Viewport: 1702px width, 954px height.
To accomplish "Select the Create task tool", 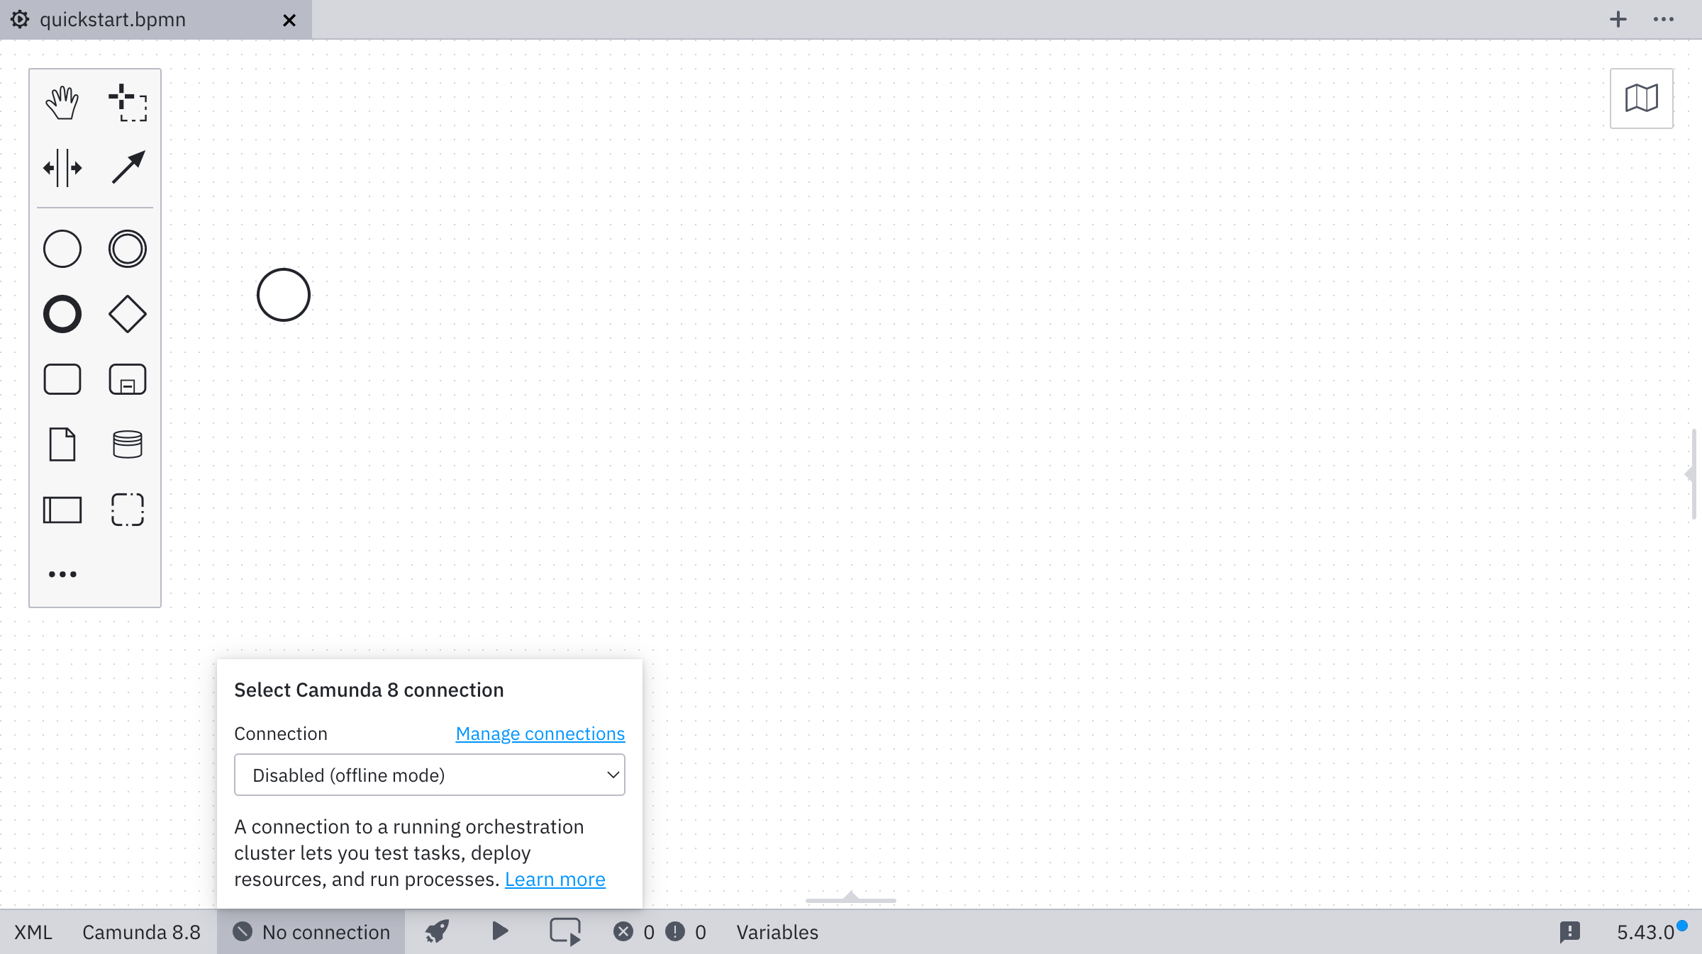I will [62, 379].
